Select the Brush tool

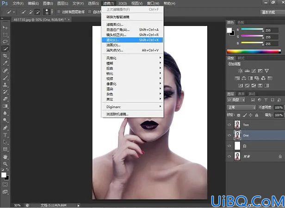point(5,78)
